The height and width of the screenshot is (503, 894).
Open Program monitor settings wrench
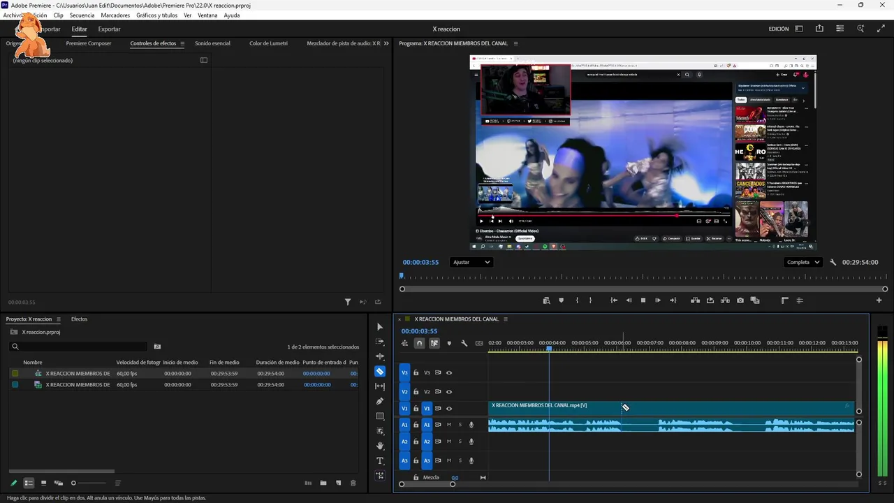[833, 262]
